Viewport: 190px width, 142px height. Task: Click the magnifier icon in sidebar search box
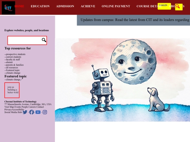point(44,40)
